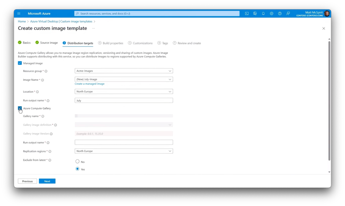Viewport: 345px width, 206px height.
Task: Click the vertical scrollbar thumb
Action: [x=329, y=101]
